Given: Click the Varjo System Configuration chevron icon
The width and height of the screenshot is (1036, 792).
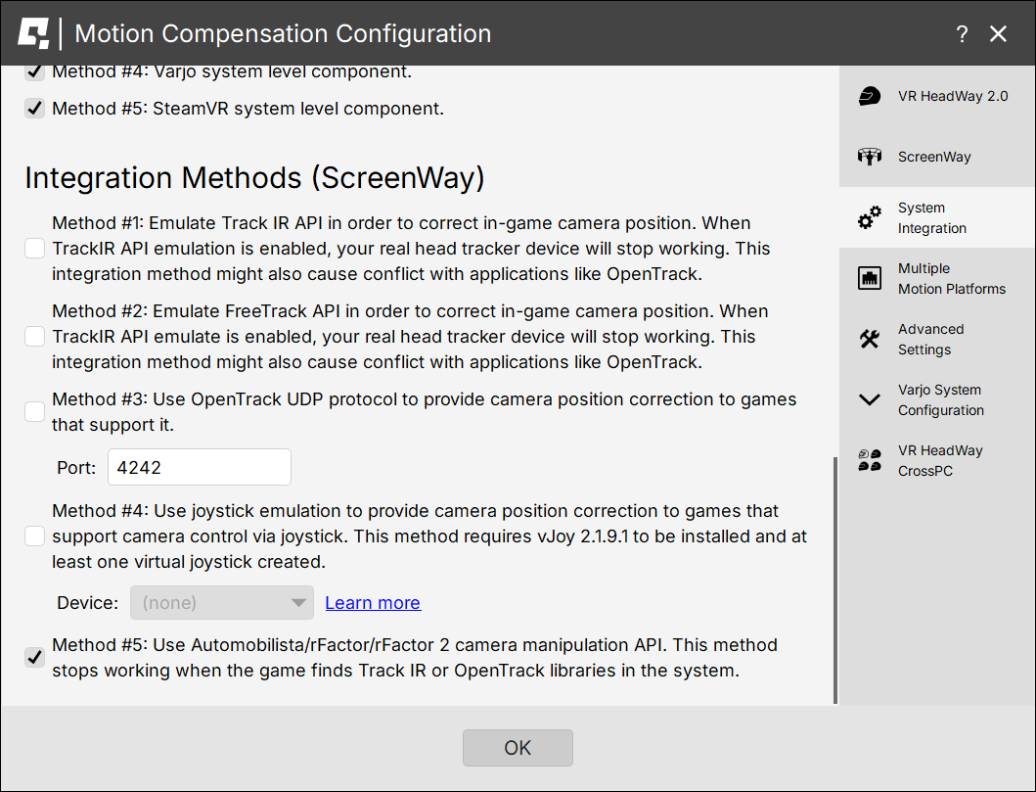Looking at the screenshot, I should 869,400.
